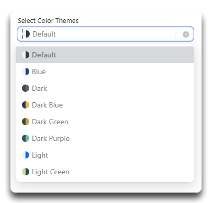Focus the Select Color Themes combo box
The image size is (212, 203).
click(x=105, y=34)
